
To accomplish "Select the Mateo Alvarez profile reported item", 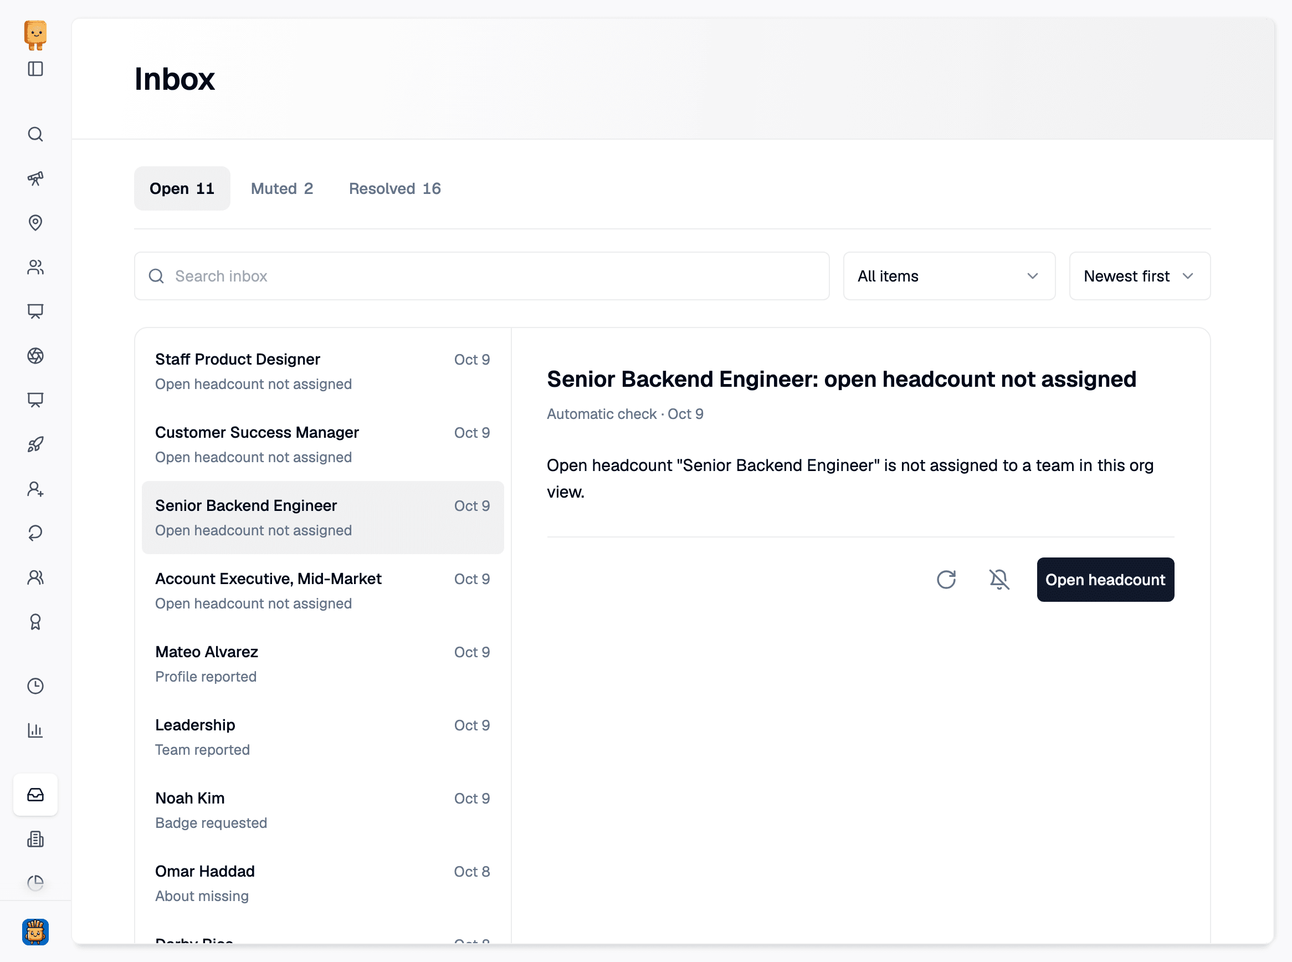I will (322, 664).
